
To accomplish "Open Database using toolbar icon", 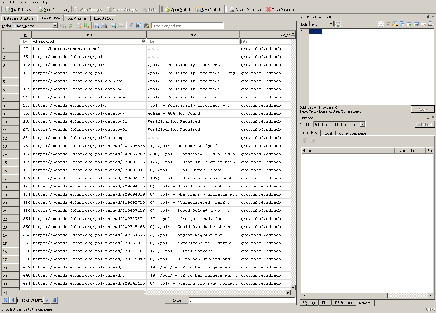I will [40, 10].
